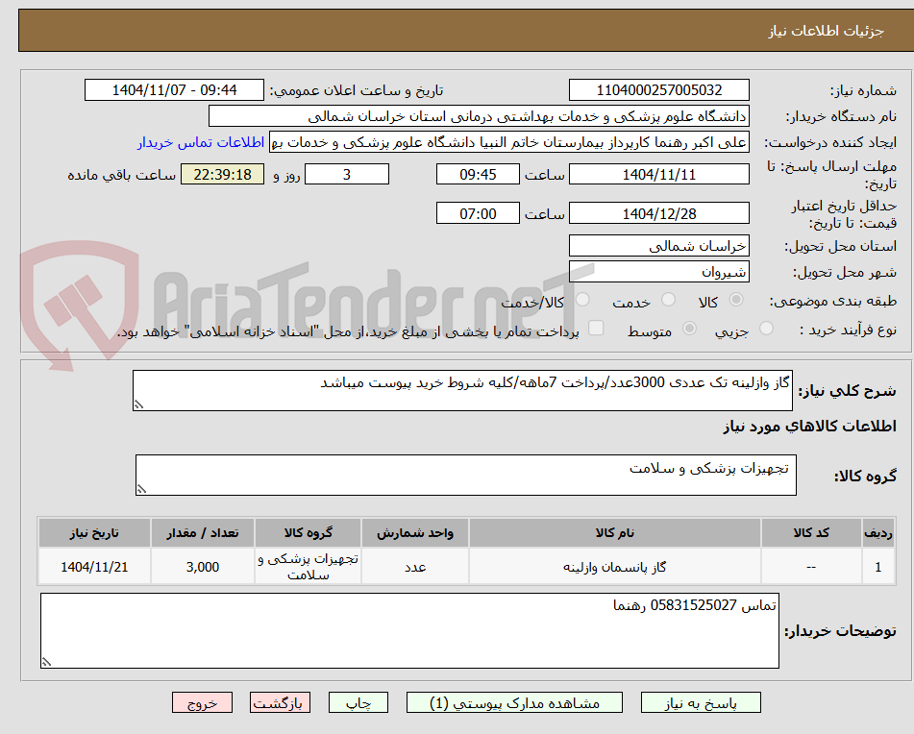
Task: Select the 'جزیی' purchase type radio
Action: coord(767,329)
